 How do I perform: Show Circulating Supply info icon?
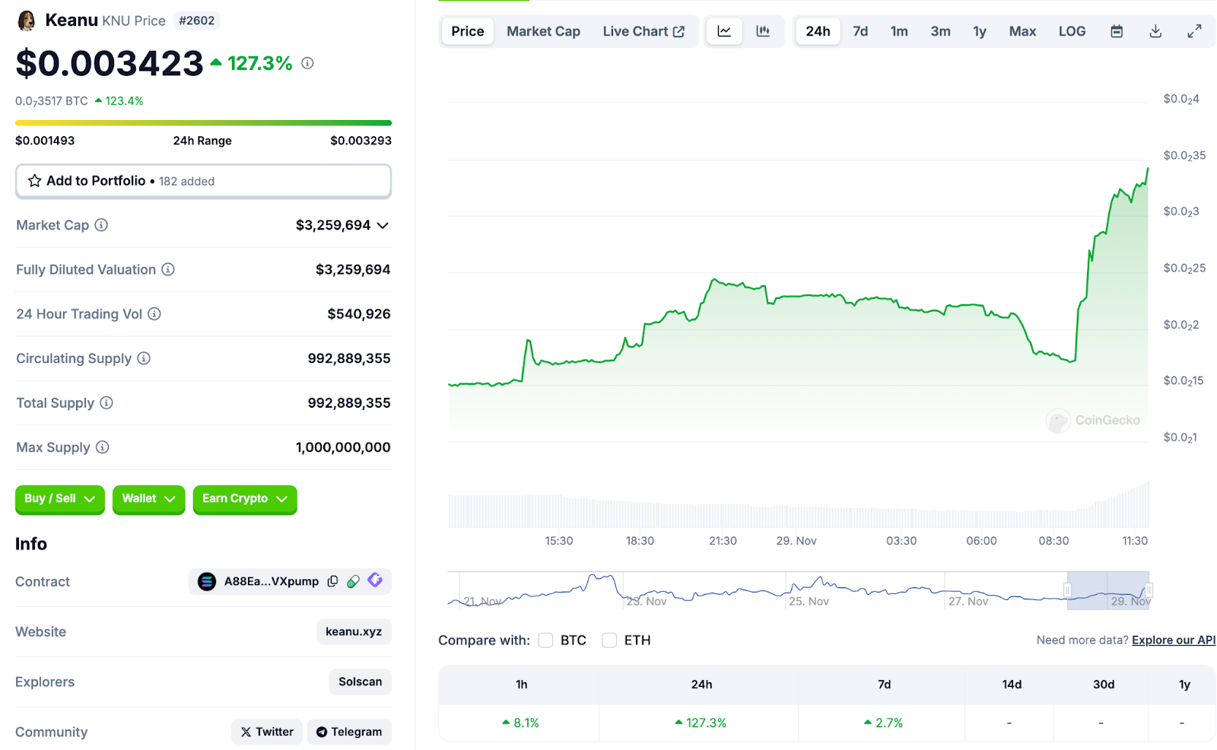tap(144, 358)
